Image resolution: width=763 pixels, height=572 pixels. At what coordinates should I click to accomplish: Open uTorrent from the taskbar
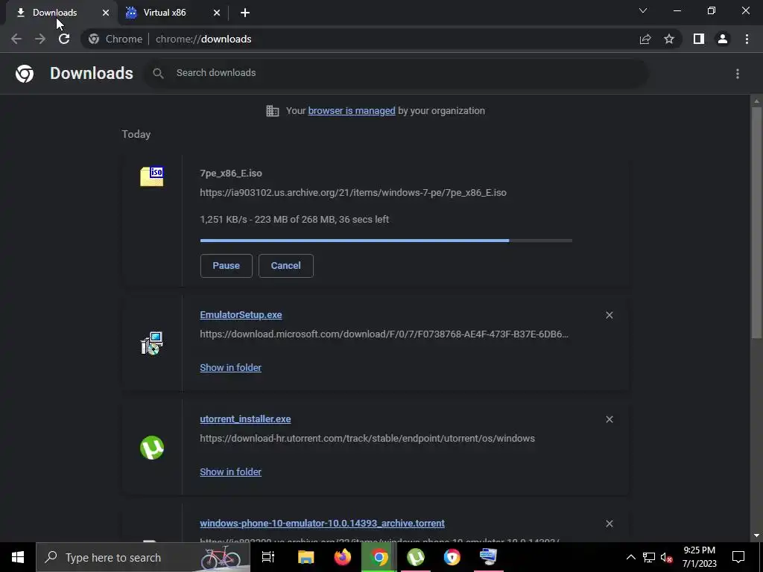[416, 557]
